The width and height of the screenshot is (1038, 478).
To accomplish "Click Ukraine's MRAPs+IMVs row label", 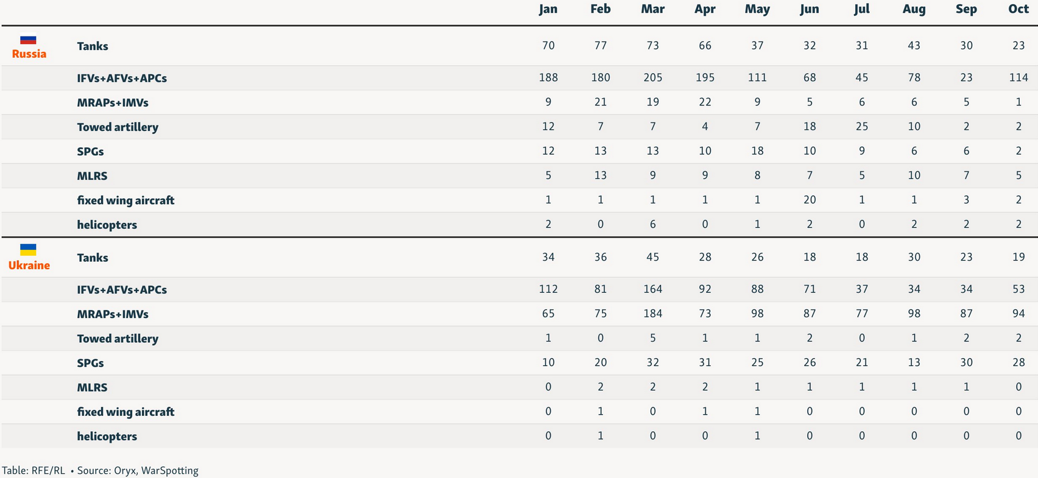I will pos(113,314).
